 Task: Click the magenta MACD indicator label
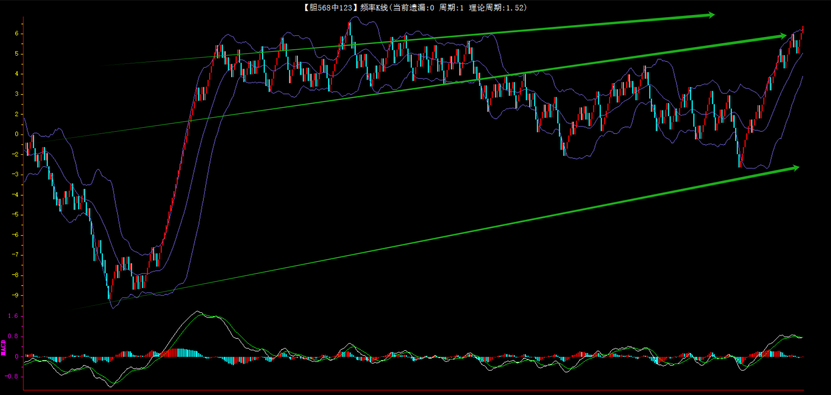pyautogui.click(x=4, y=347)
